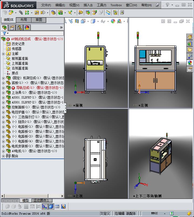Click the Reference Geometry icon
The image size is (194, 217).
(70, 13)
